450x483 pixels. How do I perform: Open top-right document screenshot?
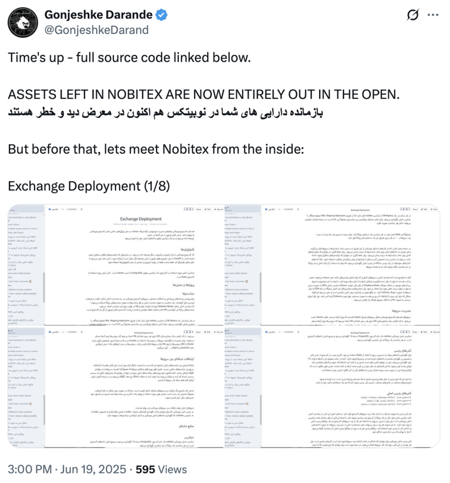(x=333, y=265)
